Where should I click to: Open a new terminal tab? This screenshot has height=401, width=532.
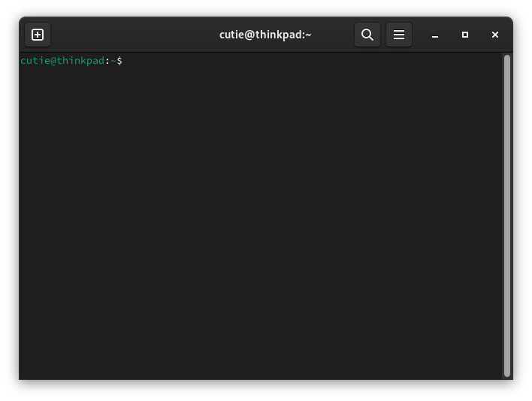click(x=38, y=35)
